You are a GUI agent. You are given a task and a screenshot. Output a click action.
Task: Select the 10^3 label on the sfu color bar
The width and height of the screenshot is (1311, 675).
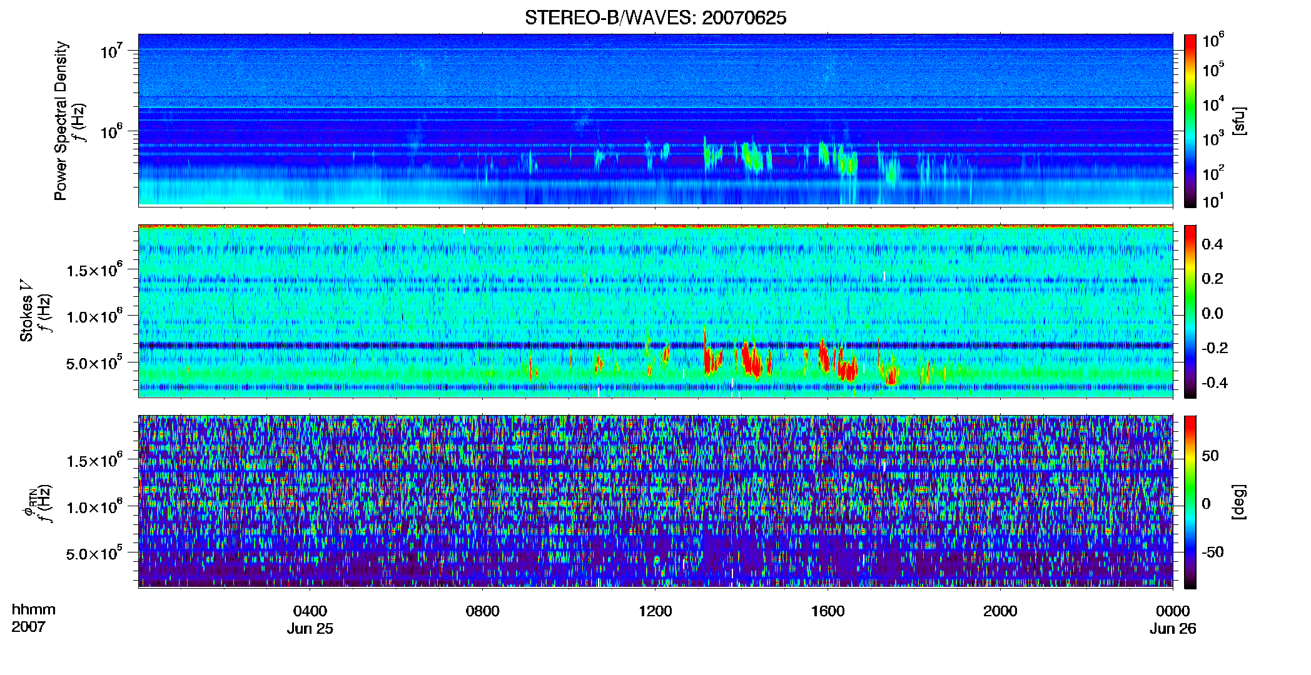click(x=1213, y=139)
